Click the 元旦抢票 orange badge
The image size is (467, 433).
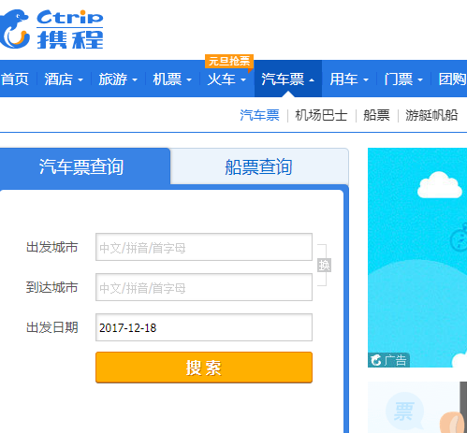(229, 61)
